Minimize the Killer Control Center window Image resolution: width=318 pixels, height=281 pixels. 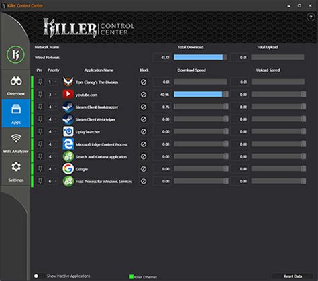pos(289,6)
